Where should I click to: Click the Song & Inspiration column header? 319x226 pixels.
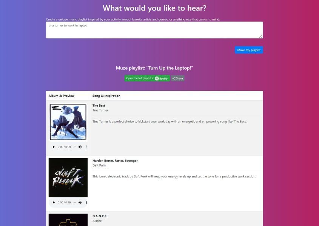coord(106,96)
